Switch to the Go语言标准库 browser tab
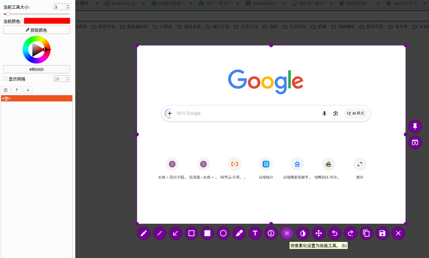Image resolution: width=429 pixels, height=258 pixels. pyautogui.click(x=171, y=3)
